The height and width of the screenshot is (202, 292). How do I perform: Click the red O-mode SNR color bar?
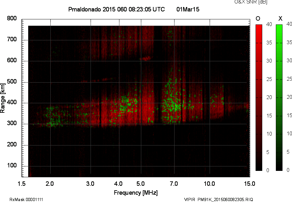pos(259,98)
